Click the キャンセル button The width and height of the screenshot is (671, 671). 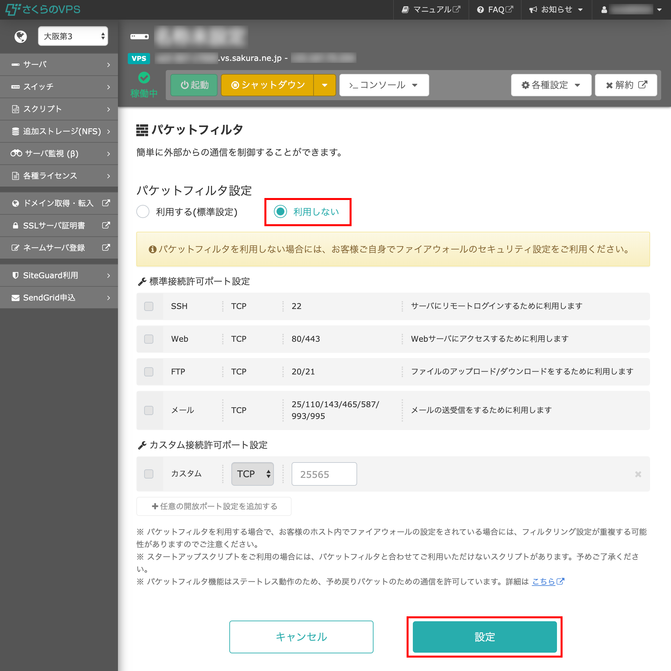[301, 637]
